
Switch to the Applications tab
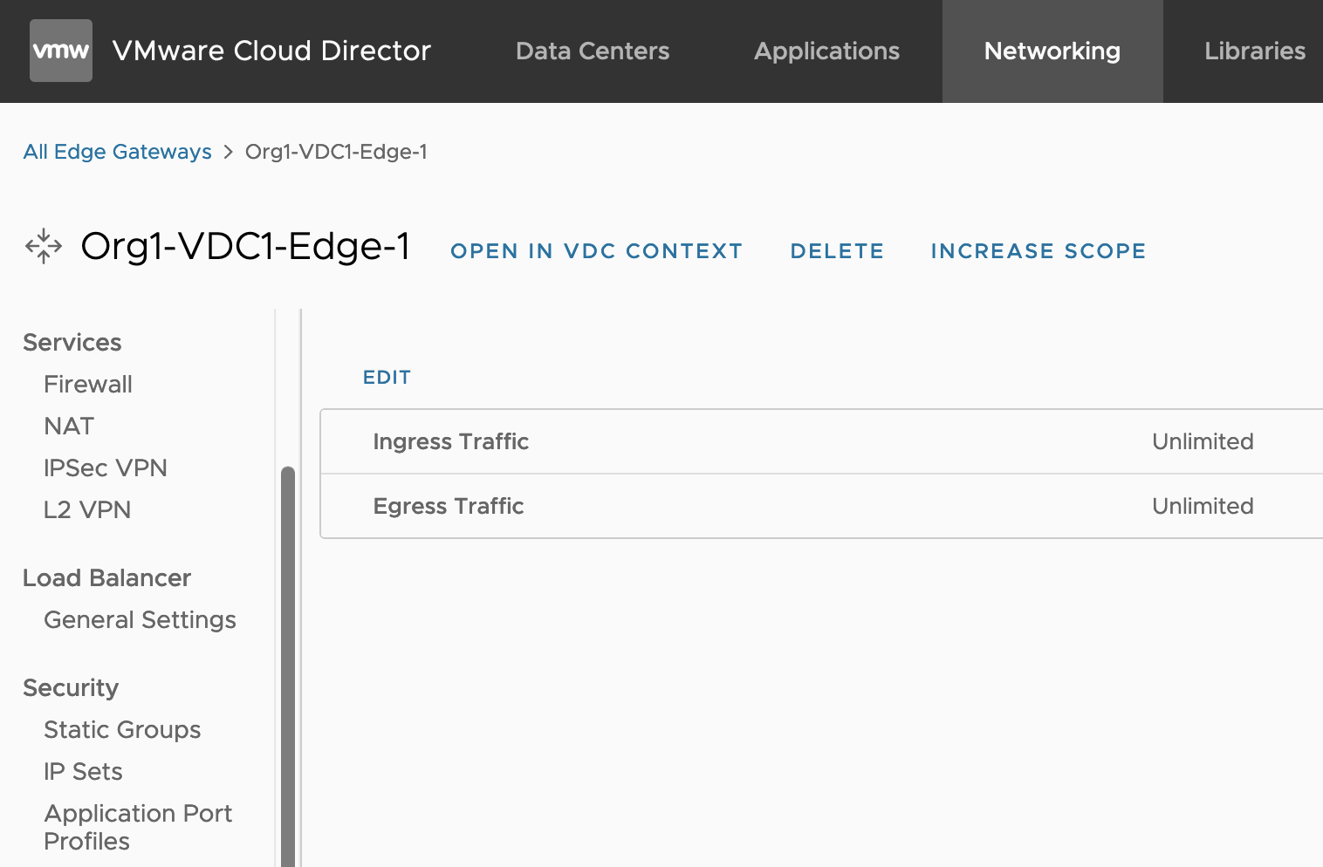click(x=826, y=51)
